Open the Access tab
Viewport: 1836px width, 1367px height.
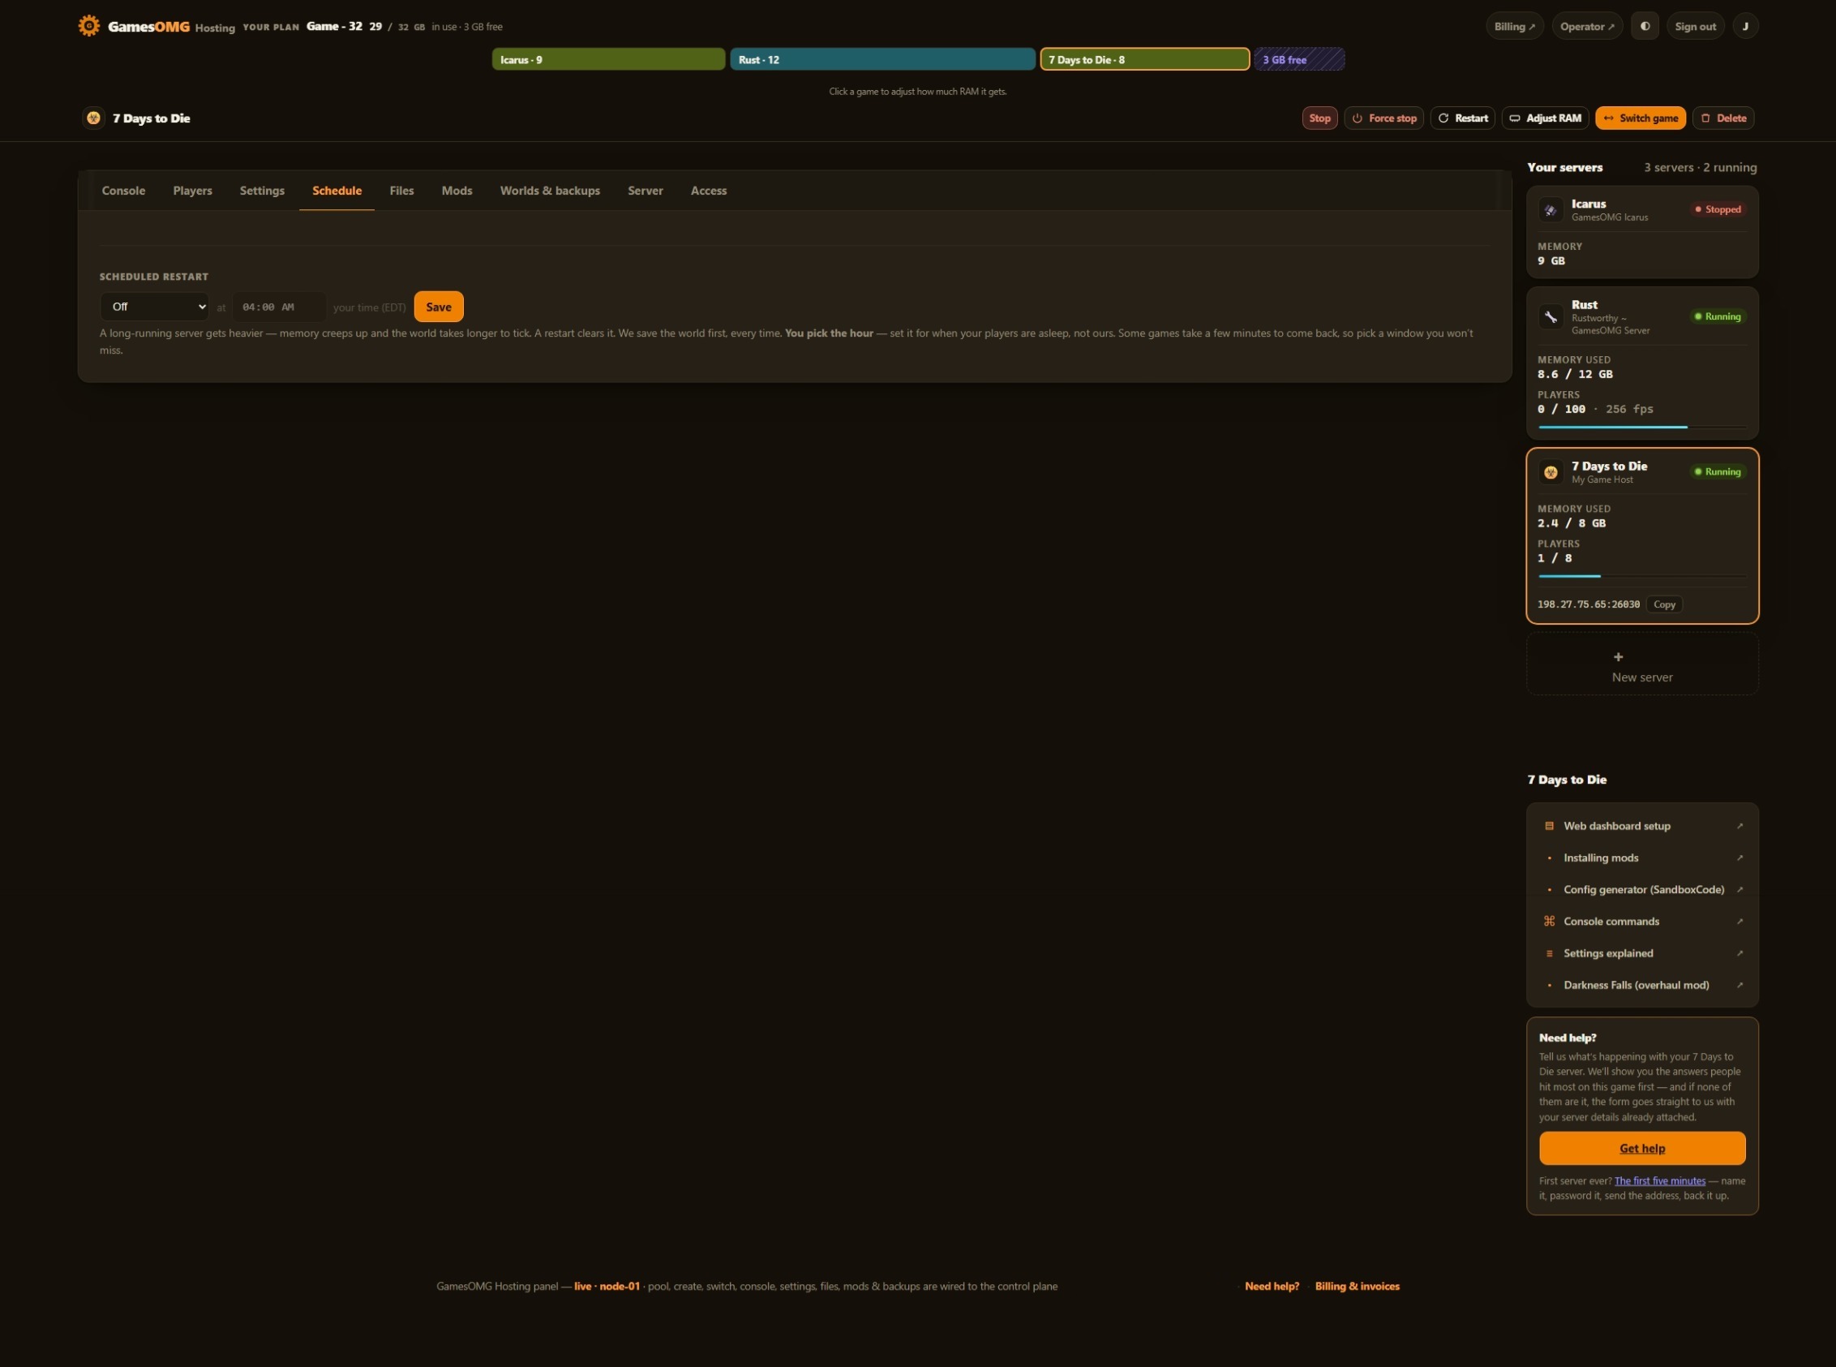coord(709,191)
